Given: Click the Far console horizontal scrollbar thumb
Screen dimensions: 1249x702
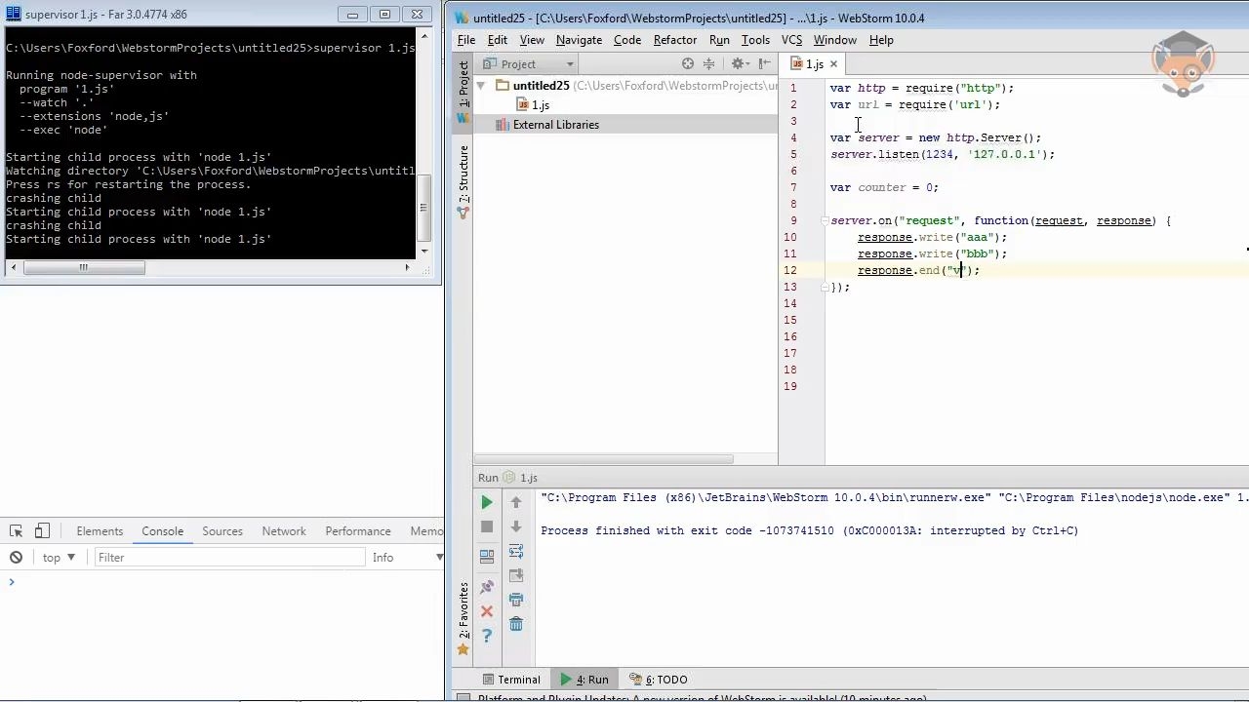Looking at the screenshot, I should 83,268.
